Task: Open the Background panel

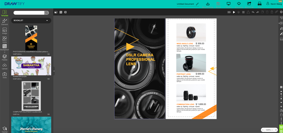Action: click(5, 49)
